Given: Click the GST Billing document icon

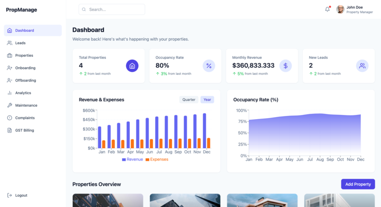Looking at the screenshot, I should coord(9,131).
